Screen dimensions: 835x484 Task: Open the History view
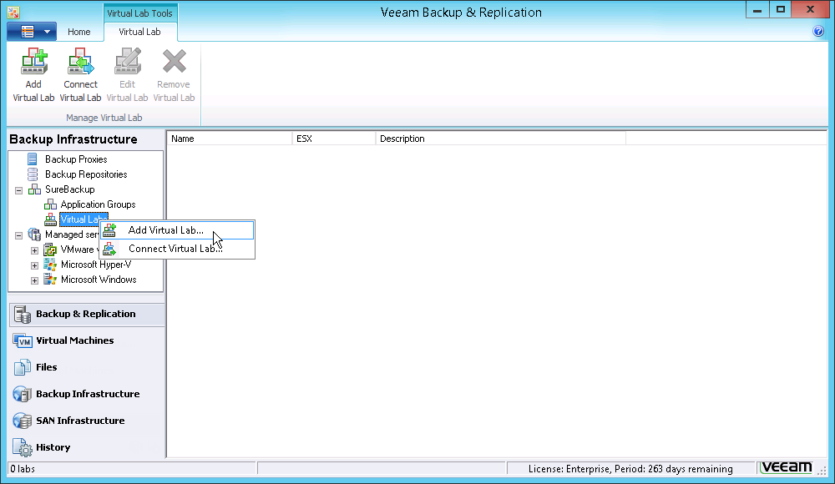point(87,447)
